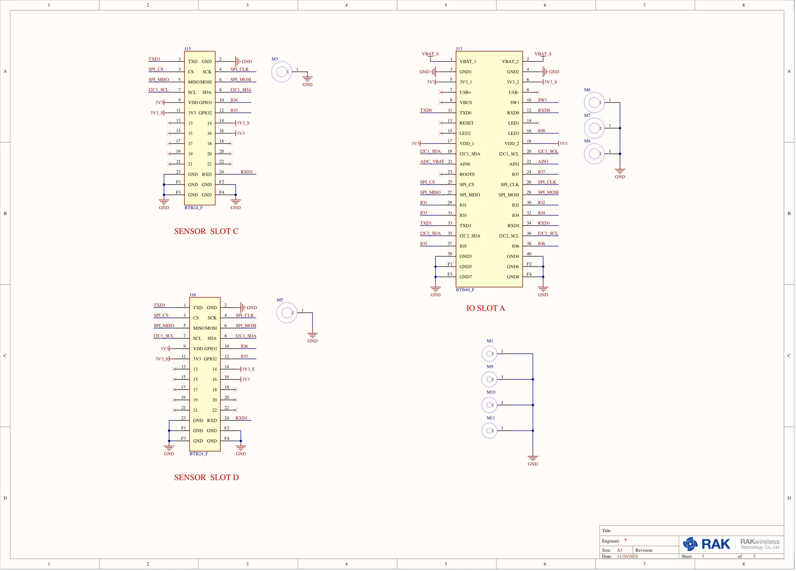796x571 pixels.
Task: Select IO4 net label on J15 pin 10
Action: 234,100
